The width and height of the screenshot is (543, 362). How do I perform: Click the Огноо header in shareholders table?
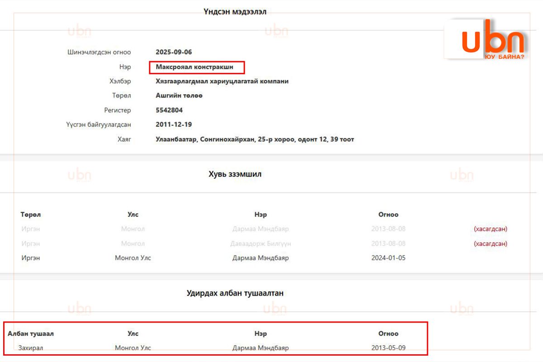click(x=388, y=214)
